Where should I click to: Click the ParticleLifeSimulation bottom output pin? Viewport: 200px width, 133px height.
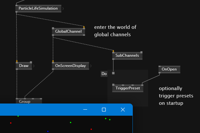[x=16, y=12]
